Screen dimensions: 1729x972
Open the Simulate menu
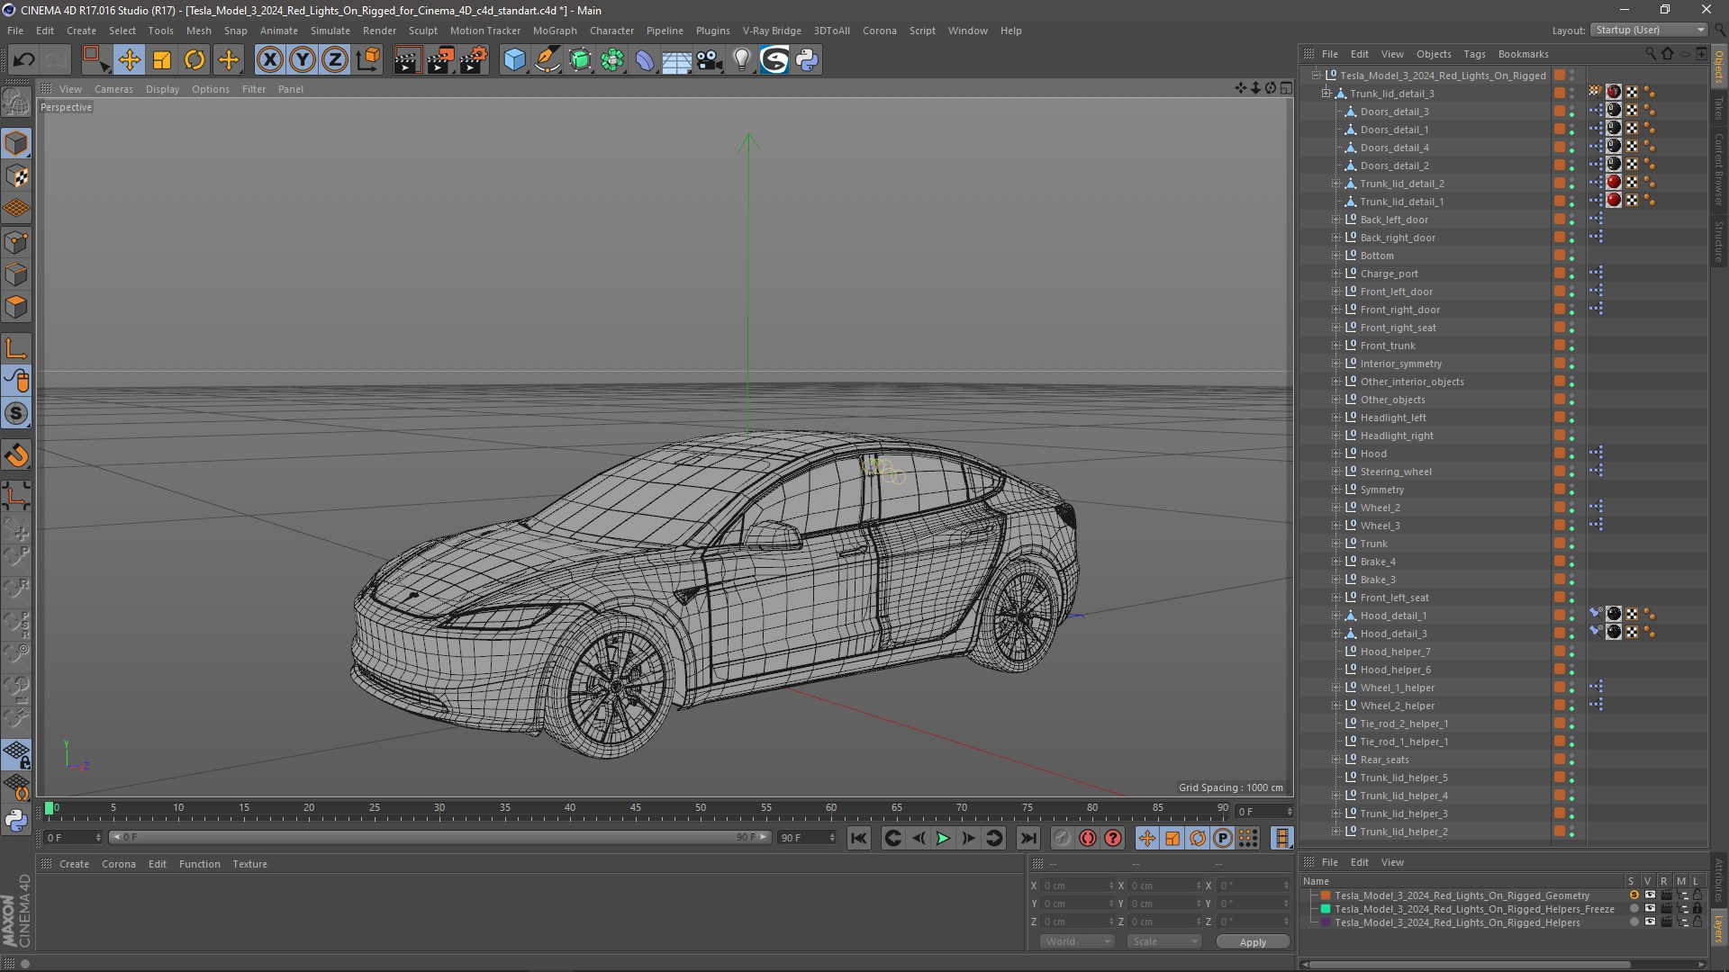point(330,31)
